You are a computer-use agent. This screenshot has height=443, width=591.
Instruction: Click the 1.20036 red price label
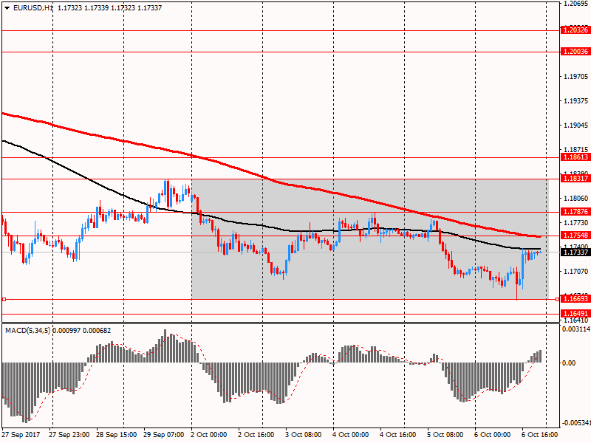click(x=575, y=52)
